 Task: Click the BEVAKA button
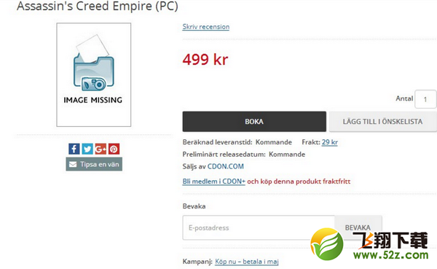358,227
